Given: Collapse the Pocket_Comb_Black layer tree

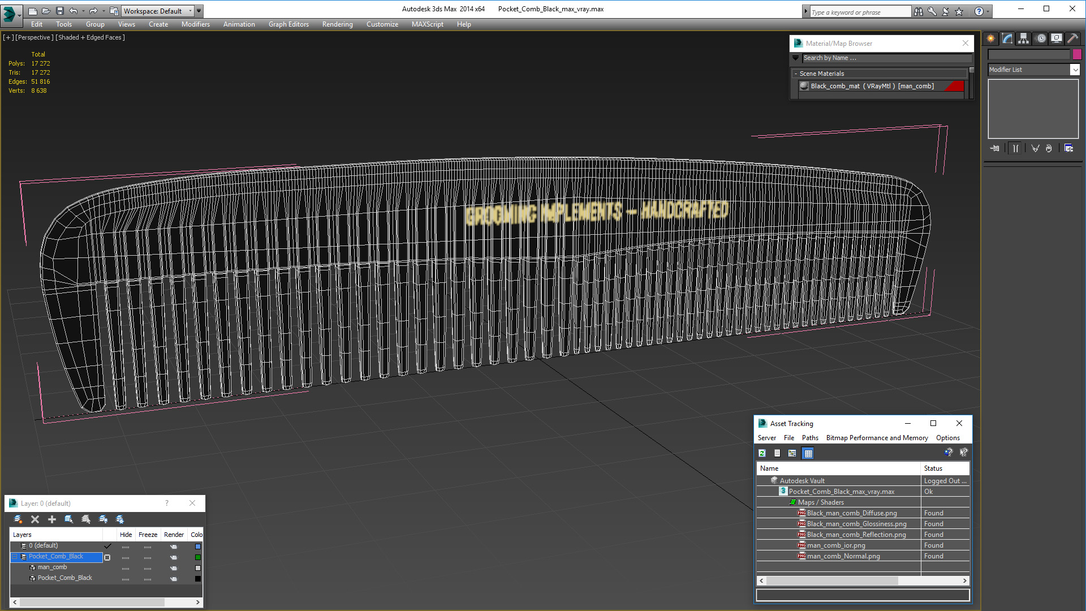Looking at the screenshot, I should point(15,557).
